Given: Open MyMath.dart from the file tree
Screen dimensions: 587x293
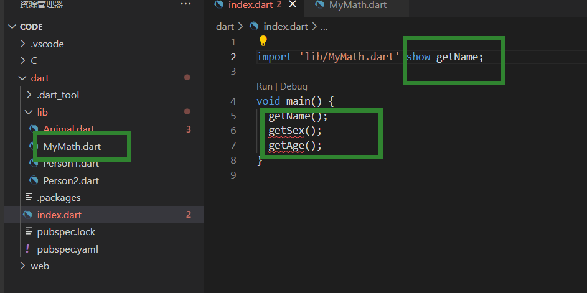Looking at the screenshot, I should click(x=72, y=146).
